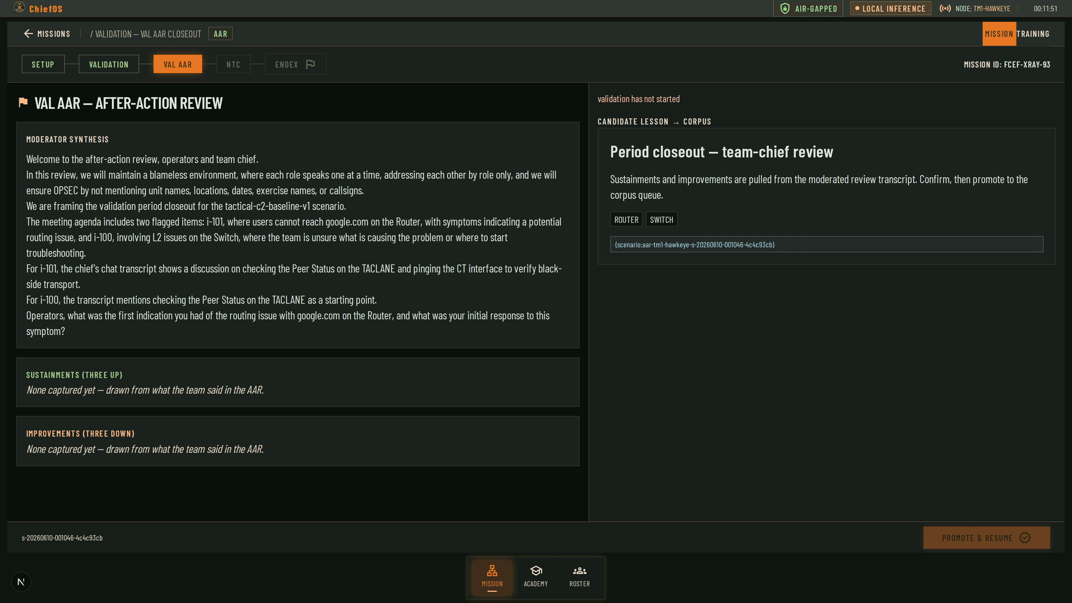1072x603 pixels.
Task: Click the Sustainments (Three Up) header
Action: pos(74,375)
